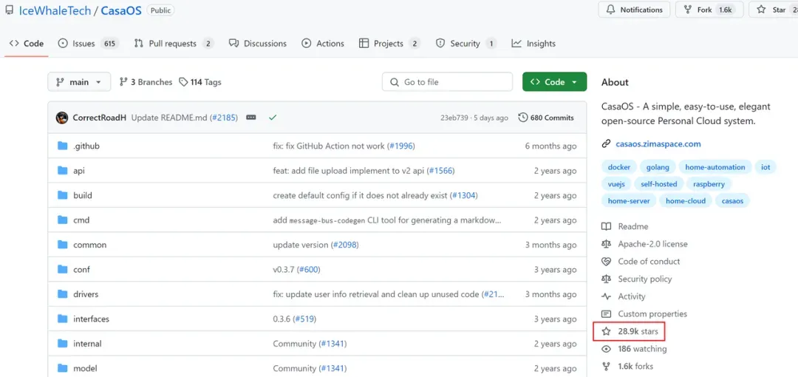
Task: Switch to Pull requests tab
Action: point(174,44)
